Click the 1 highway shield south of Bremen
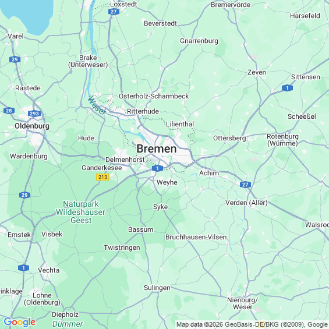The width and height of the screenshot is (329, 329). click(157, 168)
